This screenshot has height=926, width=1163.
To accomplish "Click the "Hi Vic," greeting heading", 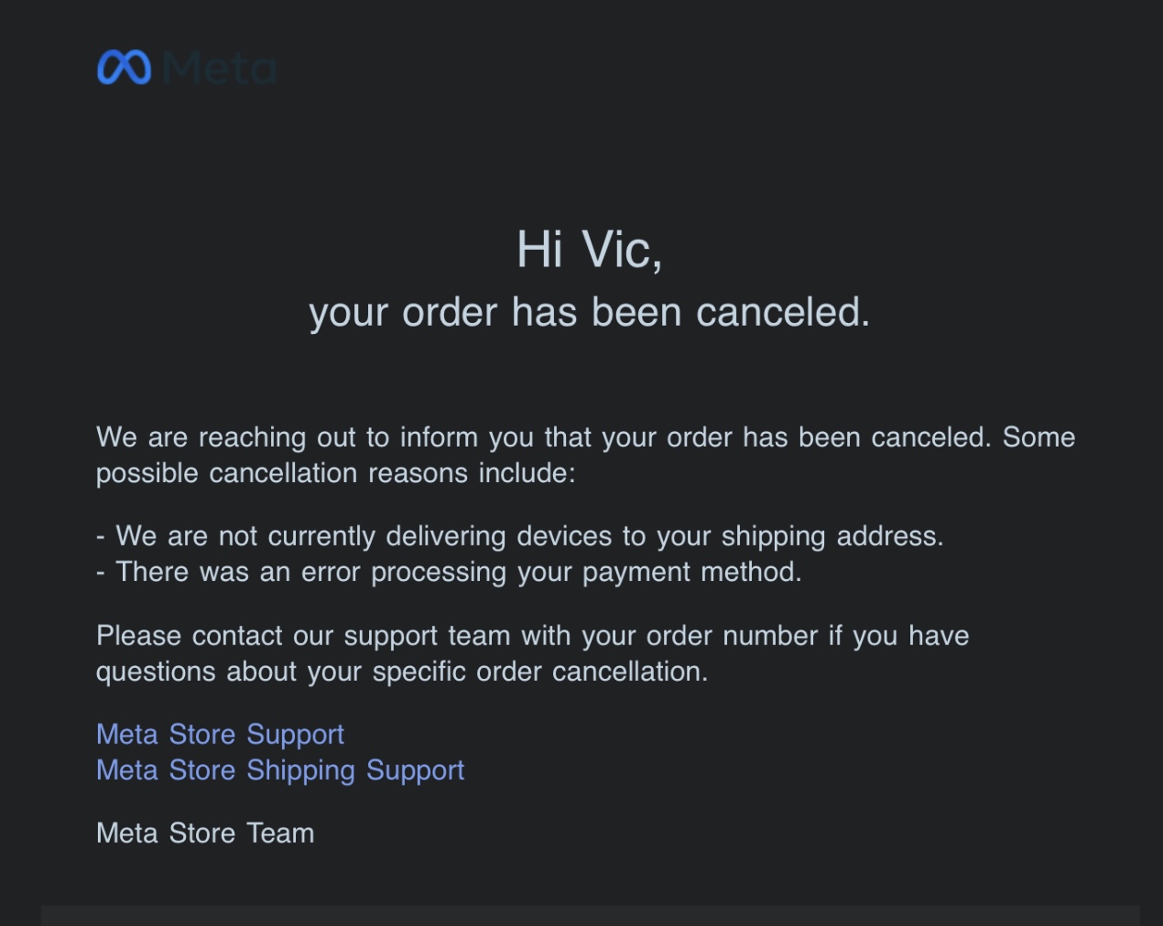I will coord(589,249).
